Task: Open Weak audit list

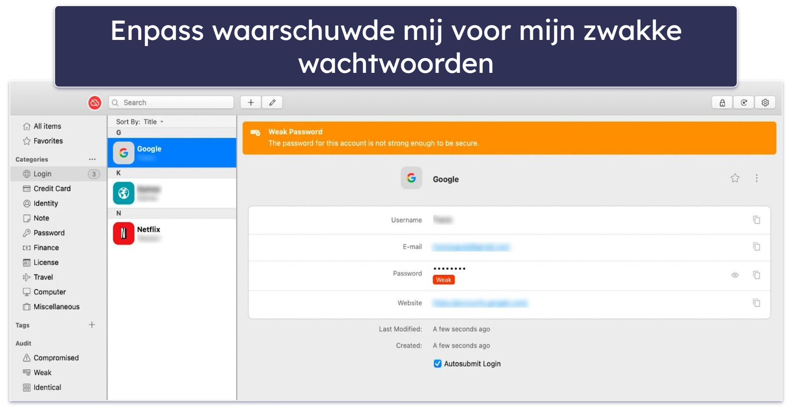Action: [x=37, y=373]
